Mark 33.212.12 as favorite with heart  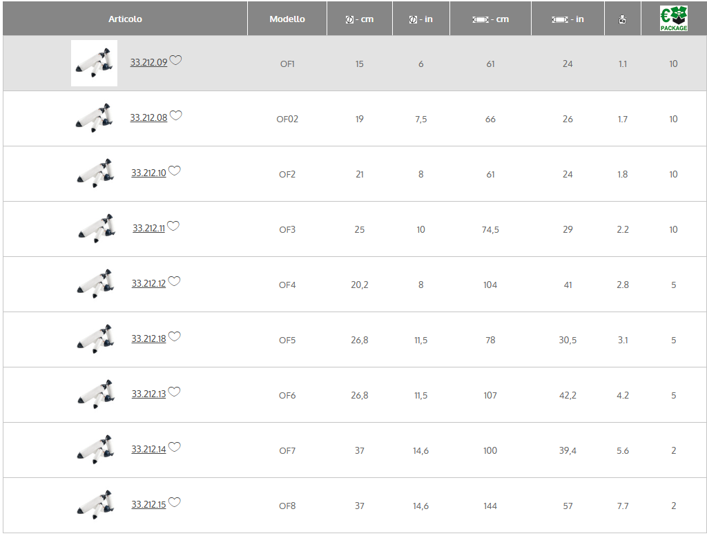click(174, 281)
